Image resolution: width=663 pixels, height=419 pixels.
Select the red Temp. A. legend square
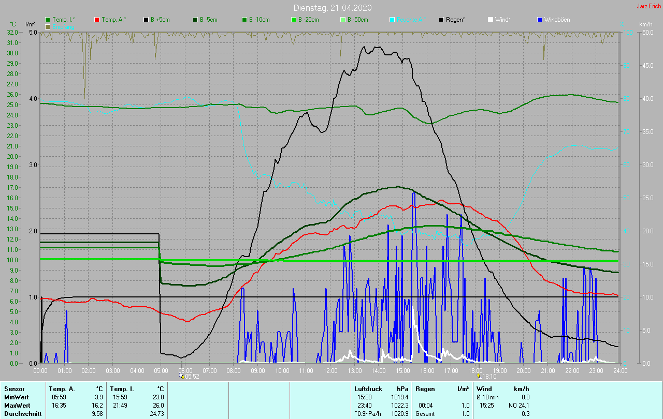coord(97,20)
